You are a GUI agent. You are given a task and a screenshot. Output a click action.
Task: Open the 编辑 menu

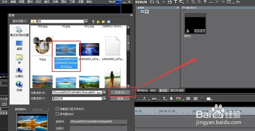13,2
